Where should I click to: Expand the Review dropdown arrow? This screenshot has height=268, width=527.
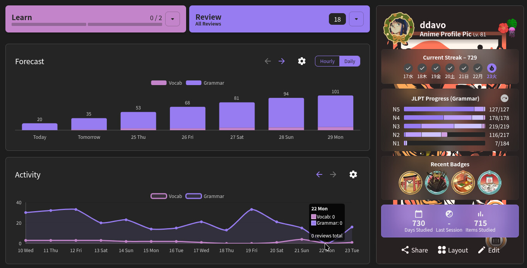pyautogui.click(x=356, y=19)
